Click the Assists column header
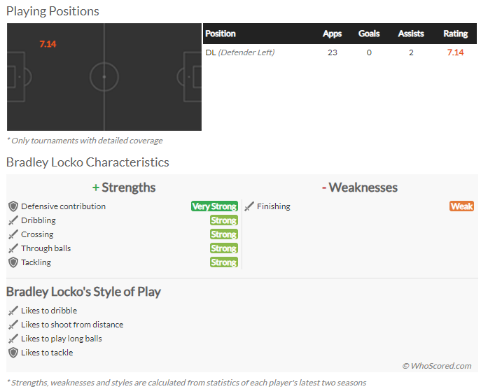The height and width of the screenshot is (389, 481). (x=411, y=34)
